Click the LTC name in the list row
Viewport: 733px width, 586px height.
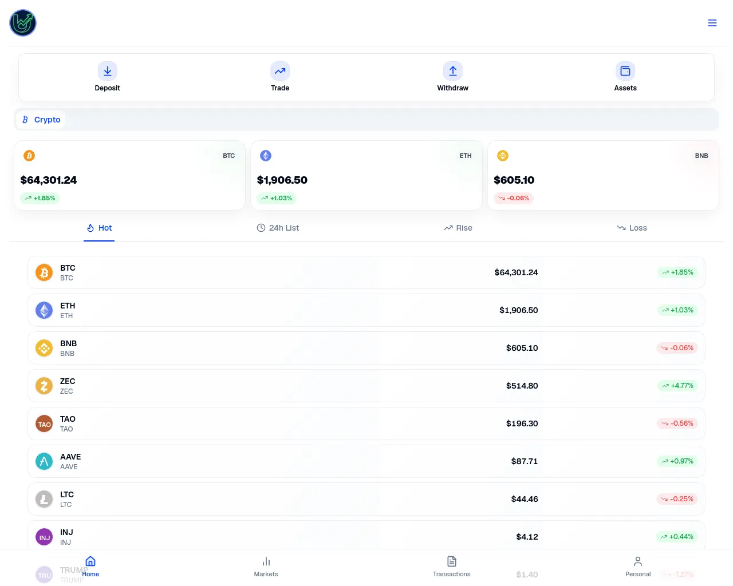click(67, 494)
